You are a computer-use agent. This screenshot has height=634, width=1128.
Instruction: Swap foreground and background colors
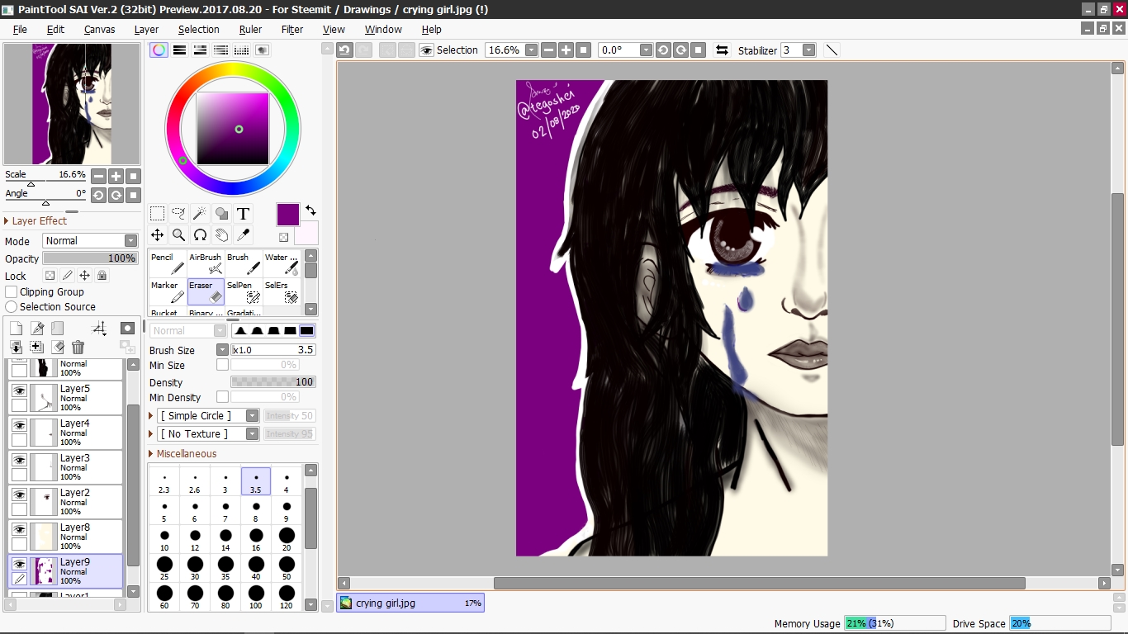click(310, 211)
